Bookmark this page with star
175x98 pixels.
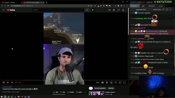point(91,6)
